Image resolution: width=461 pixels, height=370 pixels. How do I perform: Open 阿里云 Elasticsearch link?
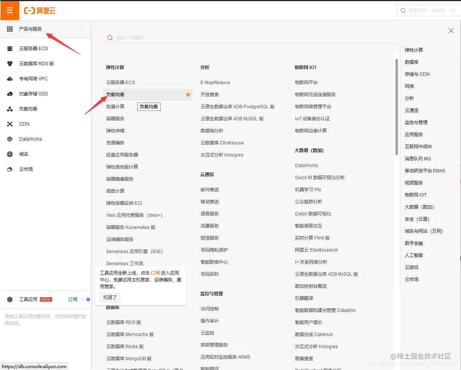coord(317,250)
